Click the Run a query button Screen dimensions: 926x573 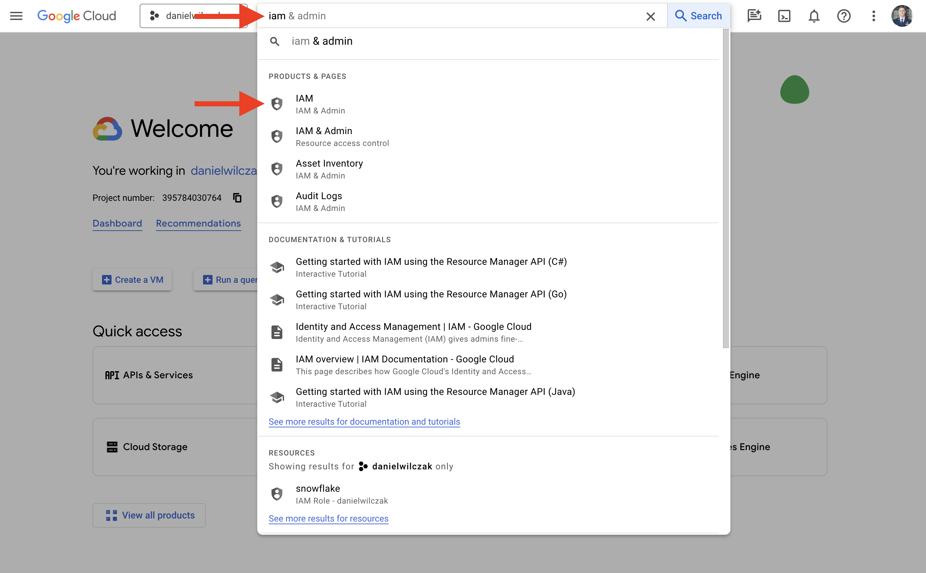[x=226, y=280]
